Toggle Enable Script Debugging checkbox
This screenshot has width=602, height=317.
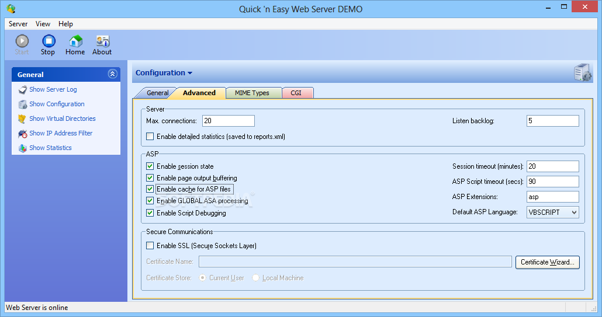[x=150, y=213]
